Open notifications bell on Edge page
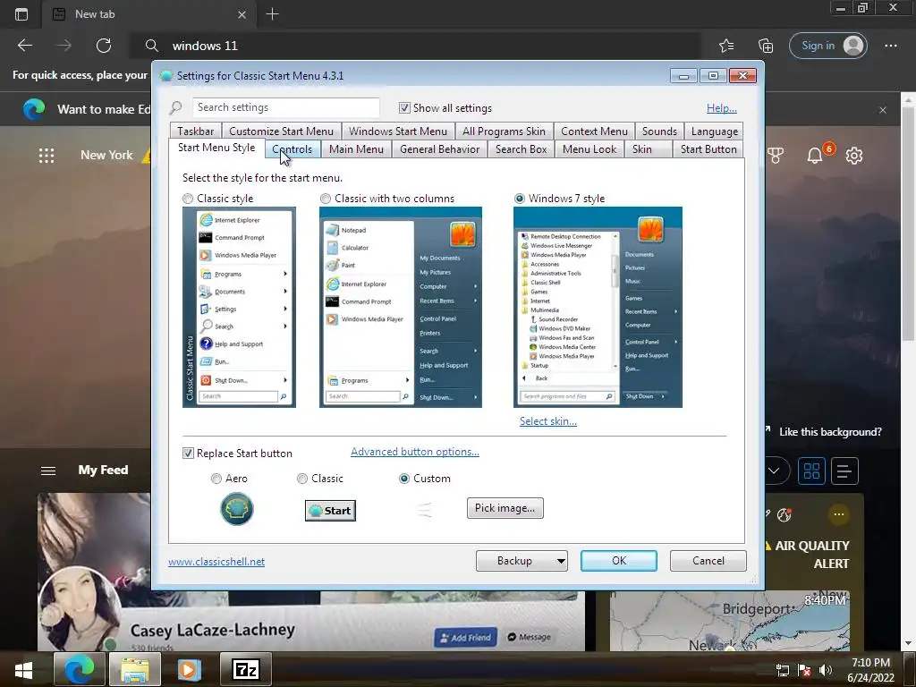Screen dimensions: 916x687 pyautogui.click(x=815, y=156)
